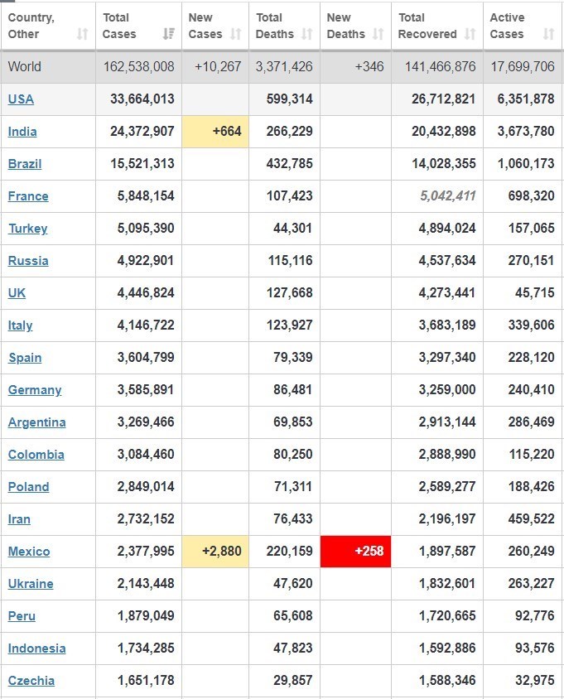The height and width of the screenshot is (699, 564).
Task: Select the Turkey country link
Action: [28, 229]
